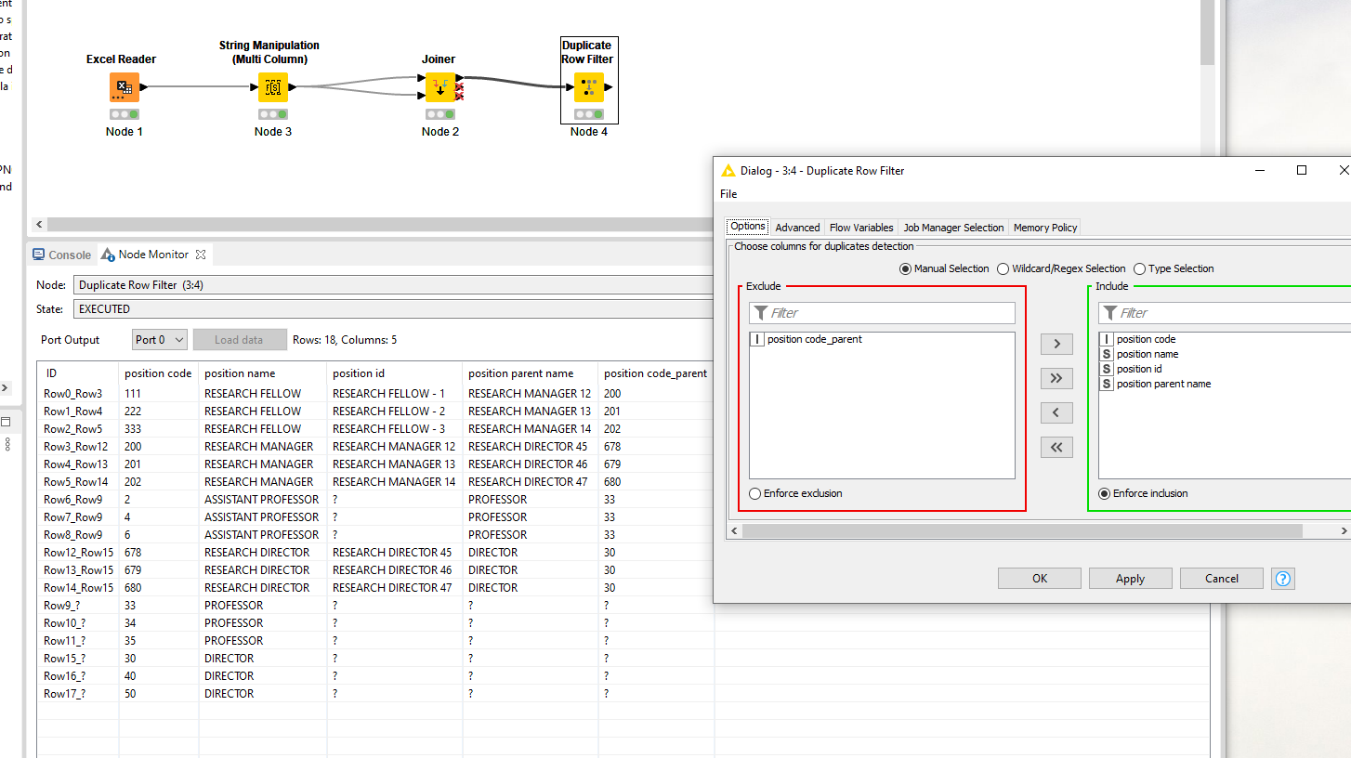Click Joiner node traffic light status
This screenshot has height=758, width=1351.
(x=439, y=114)
